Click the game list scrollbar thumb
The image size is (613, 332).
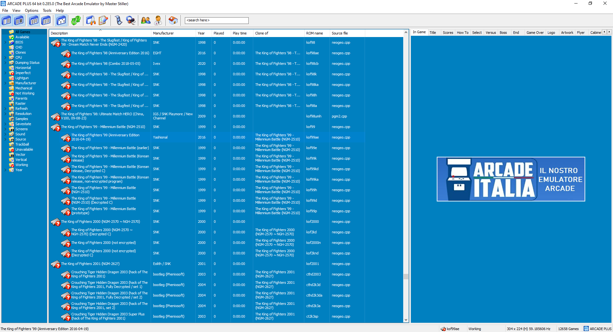tap(406, 276)
